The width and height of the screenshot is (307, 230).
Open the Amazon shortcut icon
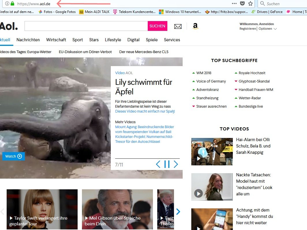click(195, 26)
